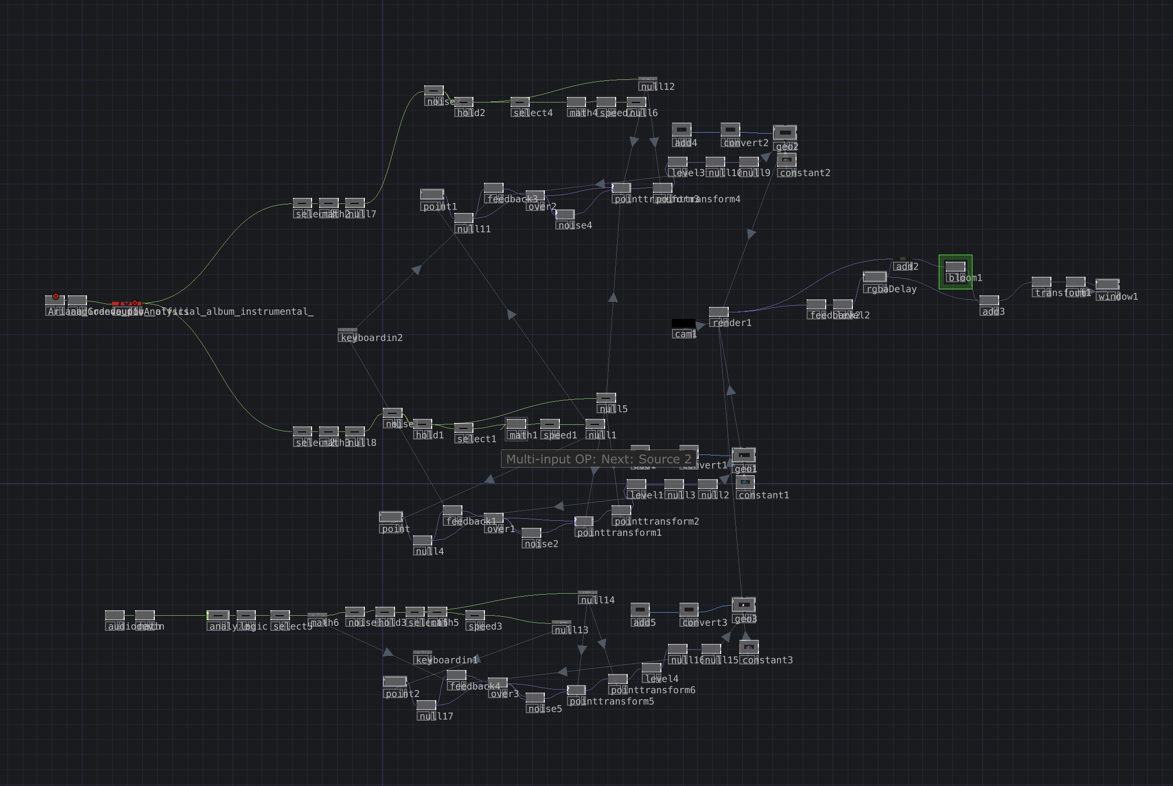Click the geo3 component node
The image size is (1173, 786).
click(744, 605)
